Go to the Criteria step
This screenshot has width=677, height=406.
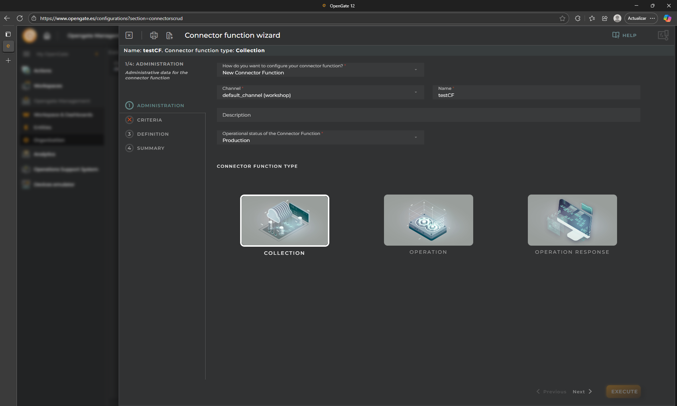pyautogui.click(x=149, y=120)
